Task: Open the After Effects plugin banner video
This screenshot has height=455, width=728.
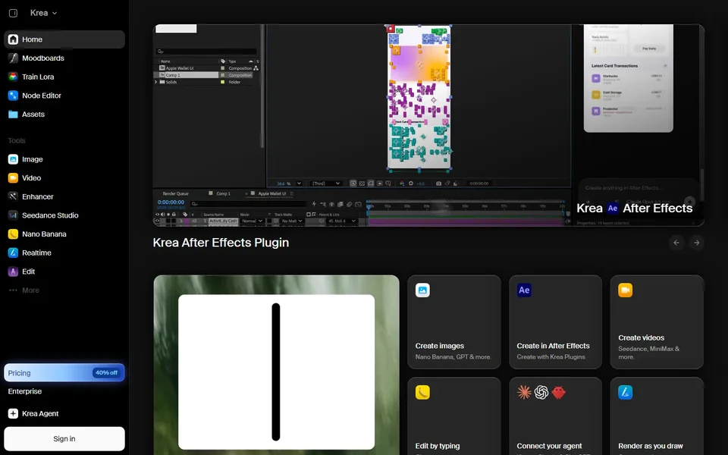Action: (x=428, y=125)
